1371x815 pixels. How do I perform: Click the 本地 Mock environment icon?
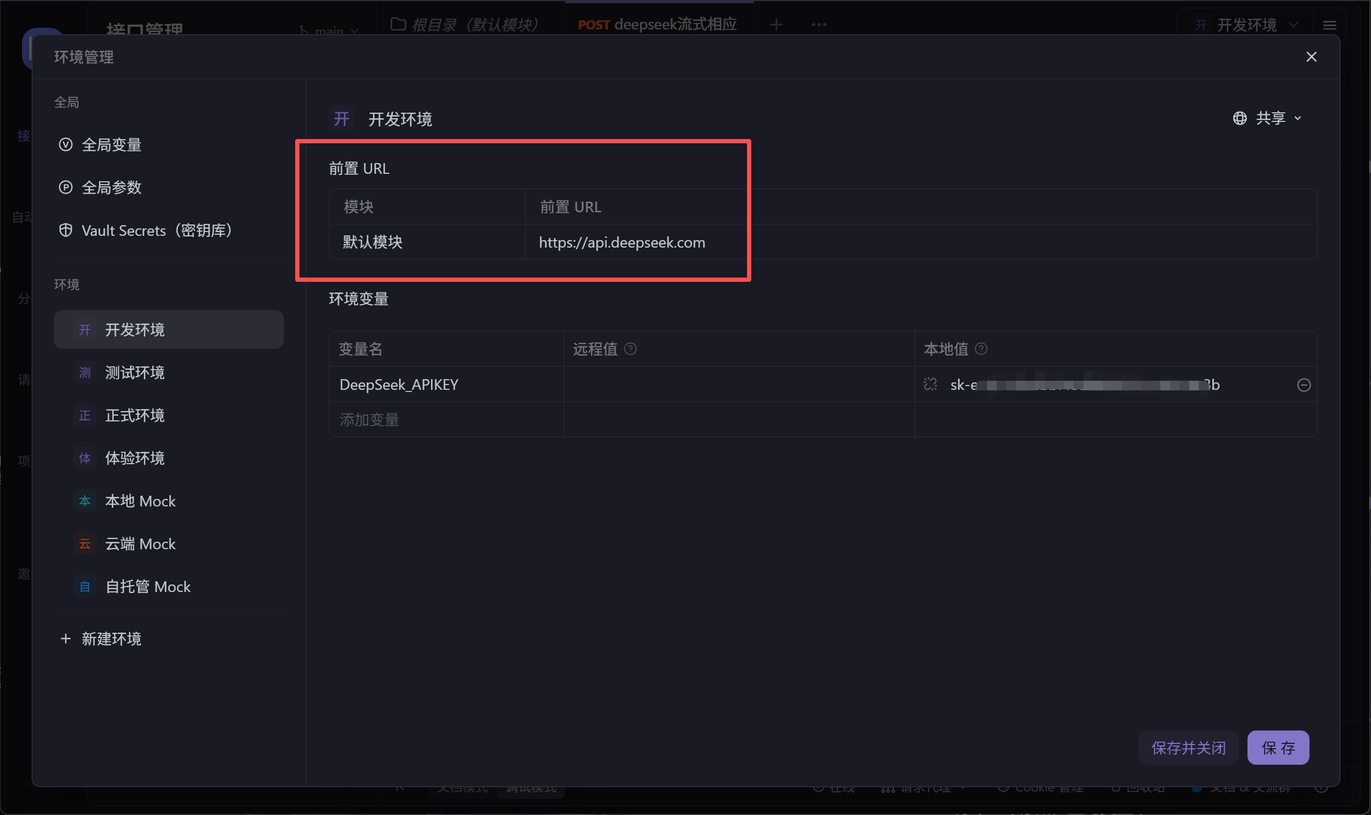click(x=84, y=501)
